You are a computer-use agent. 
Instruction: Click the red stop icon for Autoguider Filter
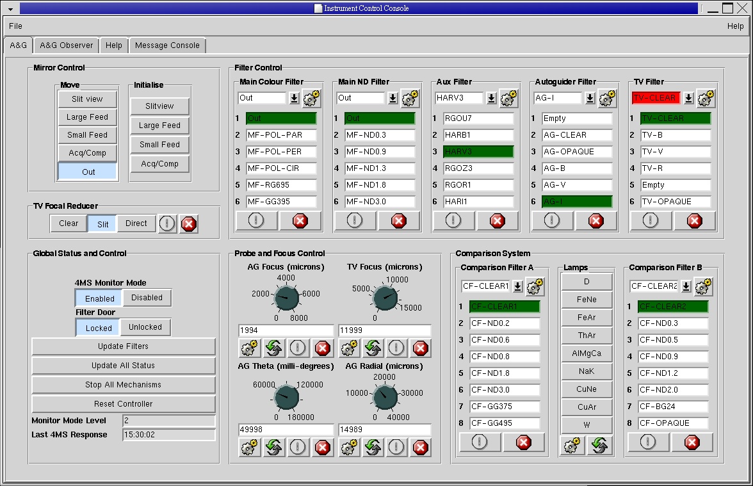[596, 221]
